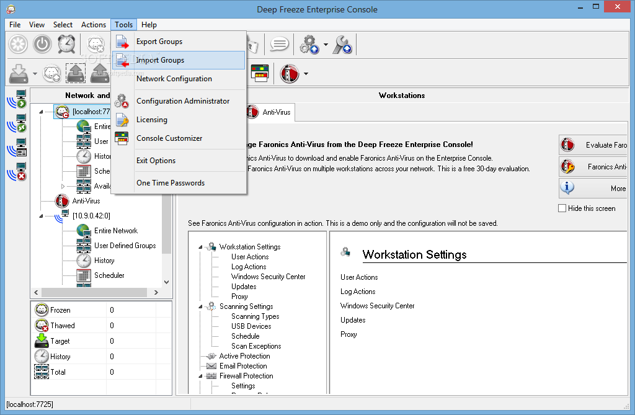This screenshot has width=635, height=415.
Task: Click the Thaw (snowflake) toolbar icon
Action: point(18,44)
